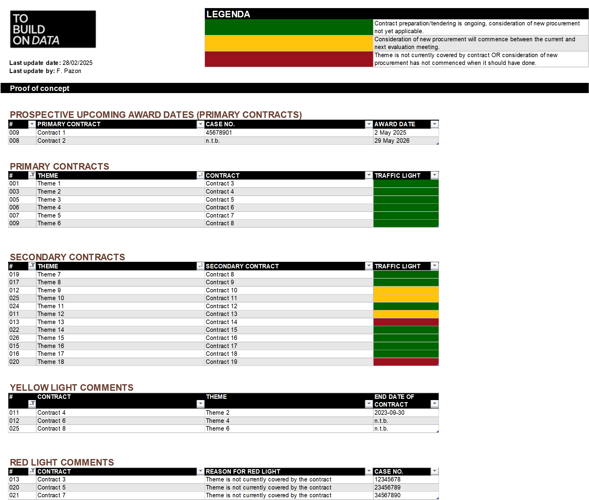Click red traffic light cell for Theme 13

(x=406, y=322)
